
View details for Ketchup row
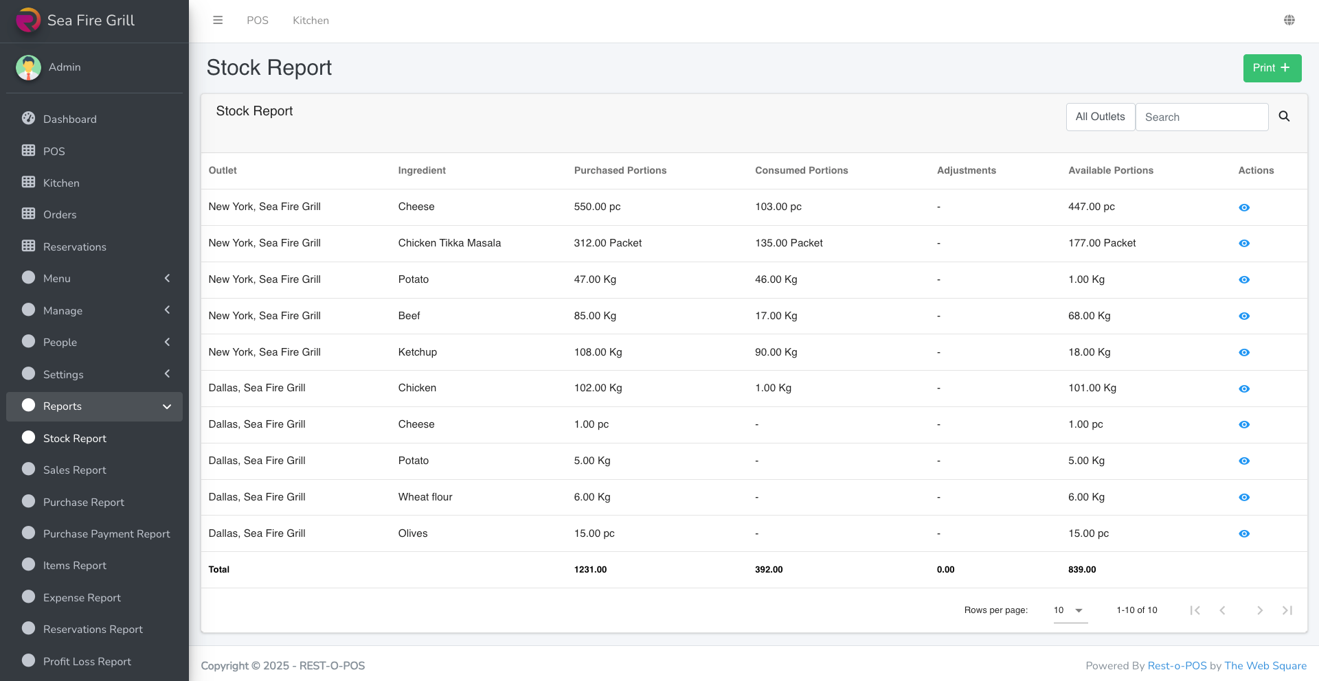1244,353
